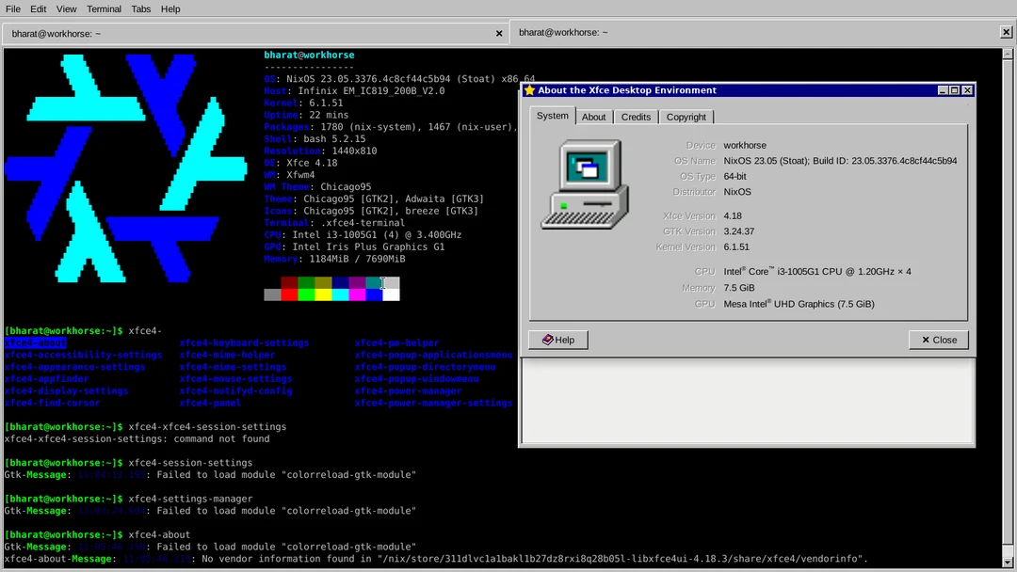Click the magenta neofetch color block
This screenshot has height=572, width=1017.
357,294
